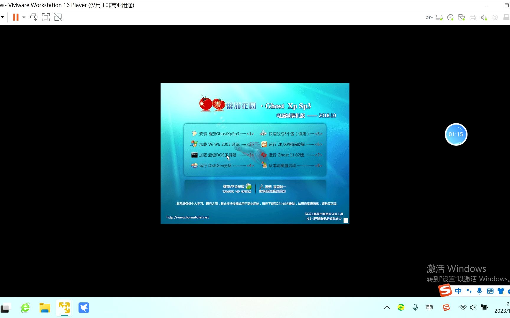Screen dimensions: 510x318
Task: Select Install 番茄GhostXpSp3 option <1>
Action: [223, 134]
